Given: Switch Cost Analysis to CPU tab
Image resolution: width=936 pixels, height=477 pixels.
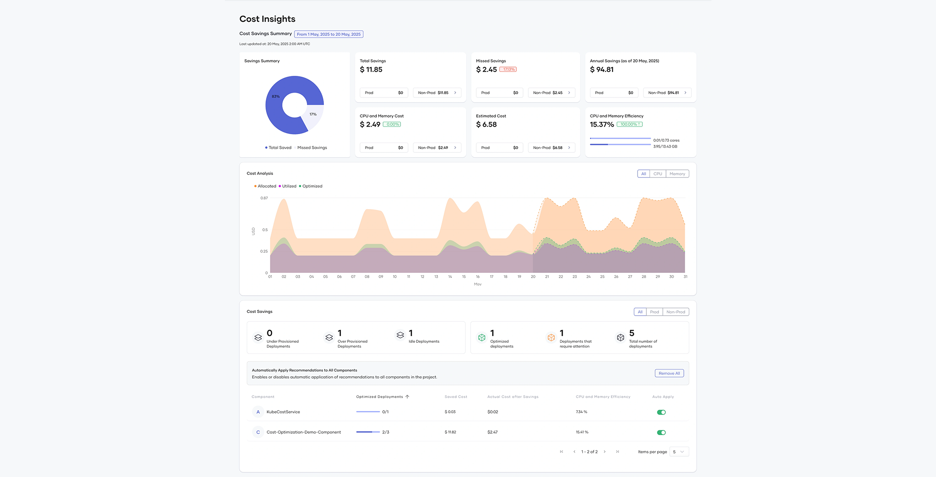Looking at the screenshot, I should click(x=658, y=174).
